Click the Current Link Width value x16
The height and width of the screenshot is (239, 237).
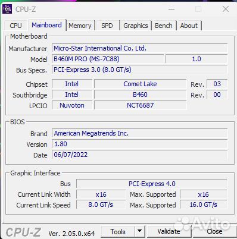click(x=101, y=194)
